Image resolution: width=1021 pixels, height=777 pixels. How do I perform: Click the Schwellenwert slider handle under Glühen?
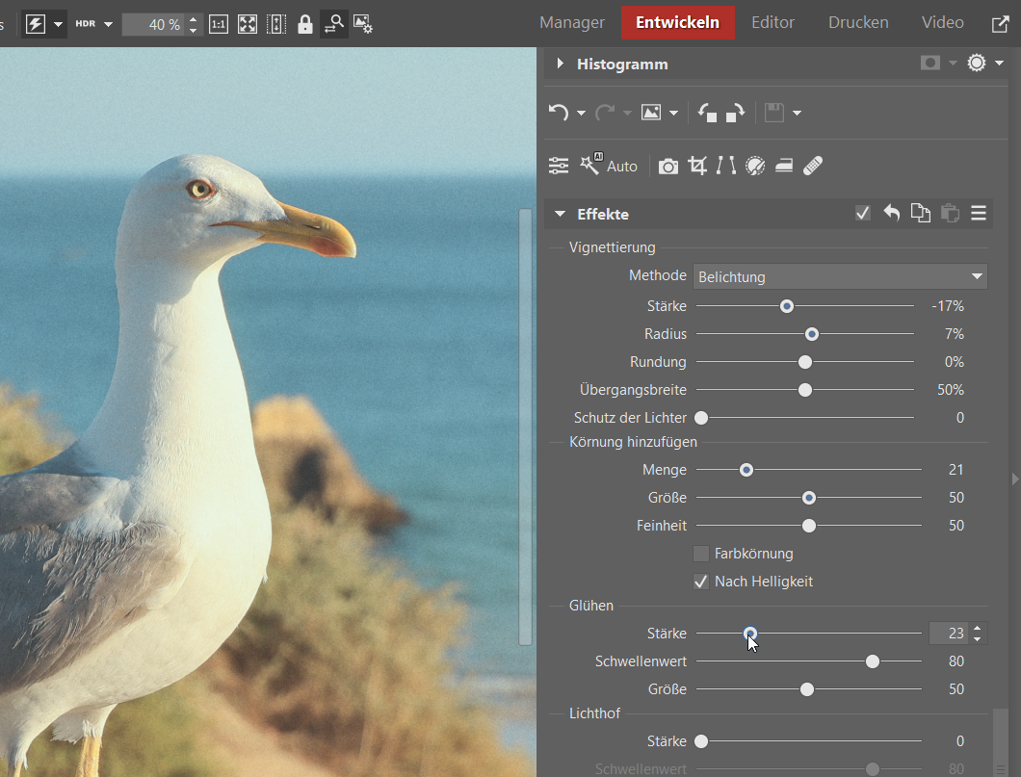(873, 661)
